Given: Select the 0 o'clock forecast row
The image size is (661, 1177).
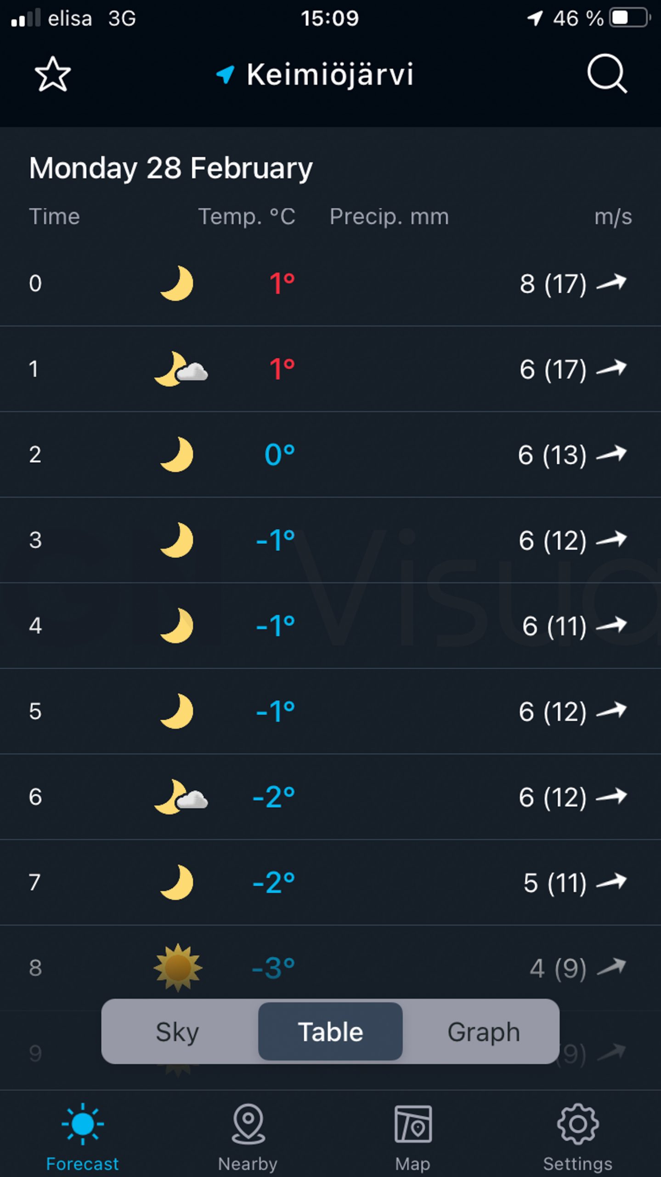Looking at the screenshot, I should 330,283.
